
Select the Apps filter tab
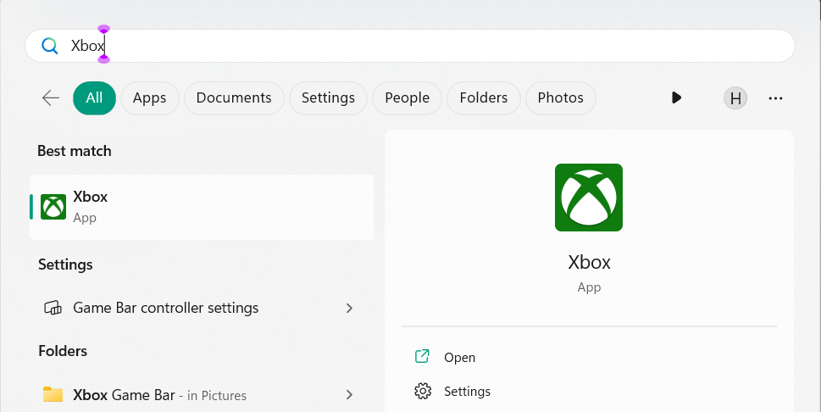(x=149, y=98)
